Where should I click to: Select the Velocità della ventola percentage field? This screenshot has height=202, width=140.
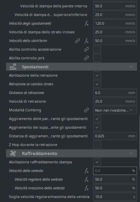[x=115, y=171]
